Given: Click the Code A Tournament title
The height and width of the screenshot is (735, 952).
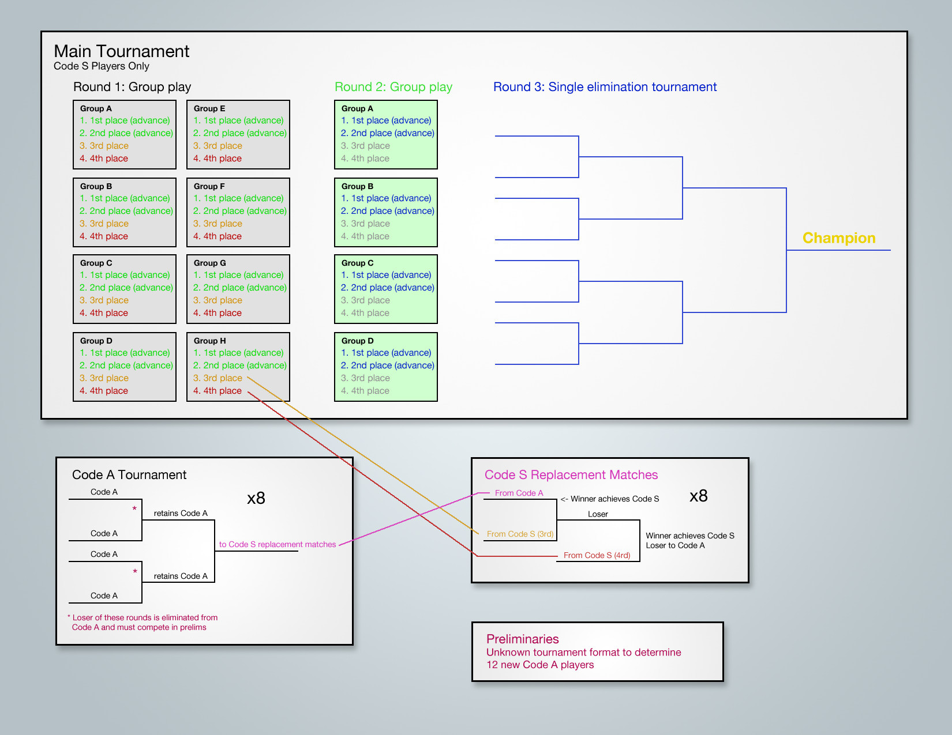Looking at the screenshot, I should point(129,475).
